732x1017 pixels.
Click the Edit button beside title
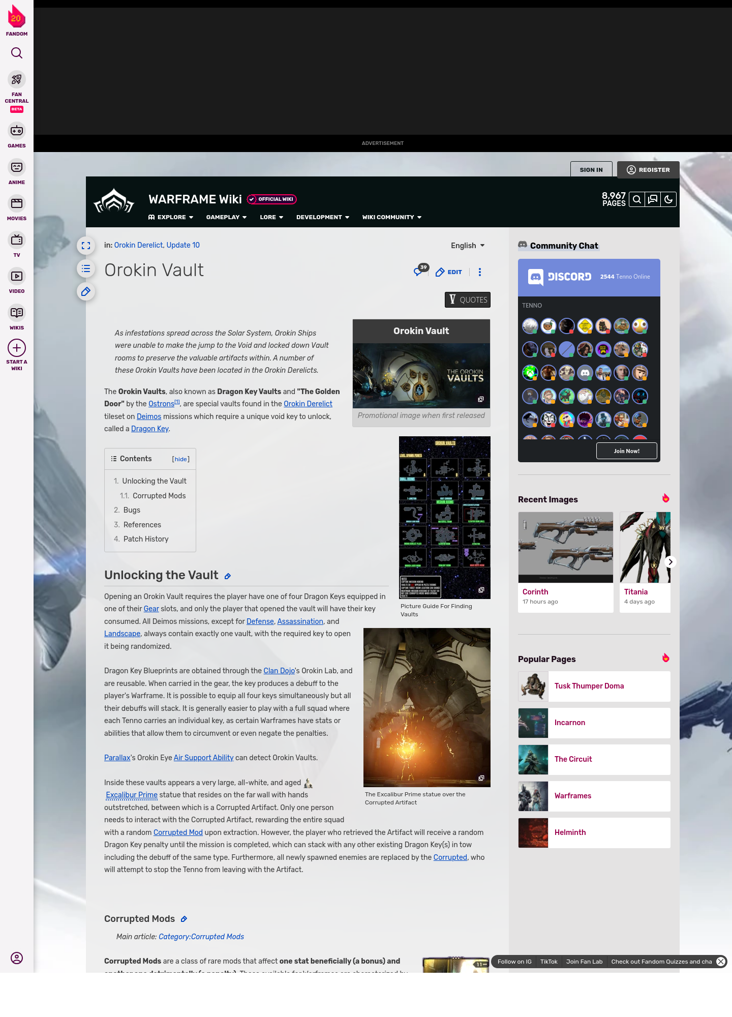[x=449, y=272]
